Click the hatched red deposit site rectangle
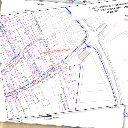 point(84,55)
